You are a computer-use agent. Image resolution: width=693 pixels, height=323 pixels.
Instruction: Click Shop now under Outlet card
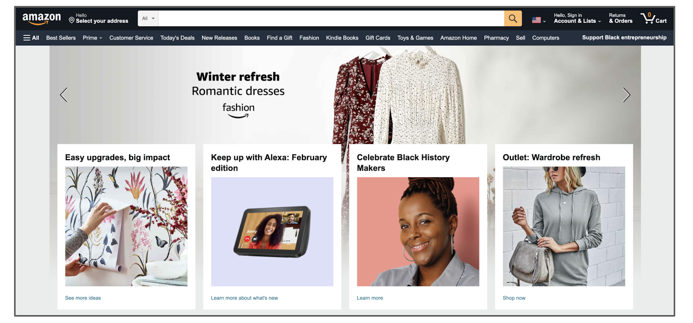[x=514, y=298]
